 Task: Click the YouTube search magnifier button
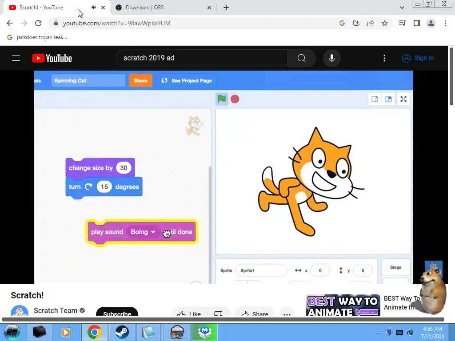(302, 58)
